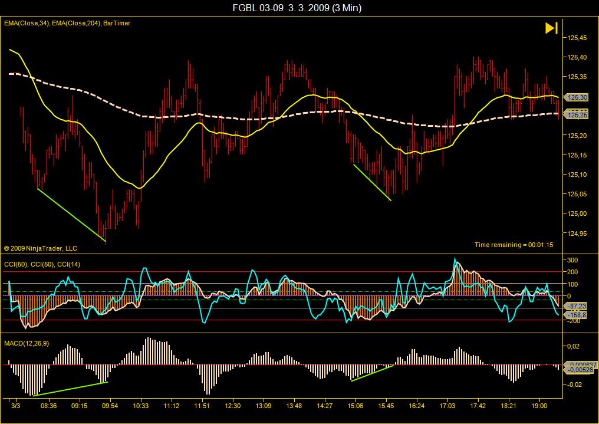Click the chart title FGBL 03-09 3. 3. 2009 (3 Min)

click(x=297, y=8)
